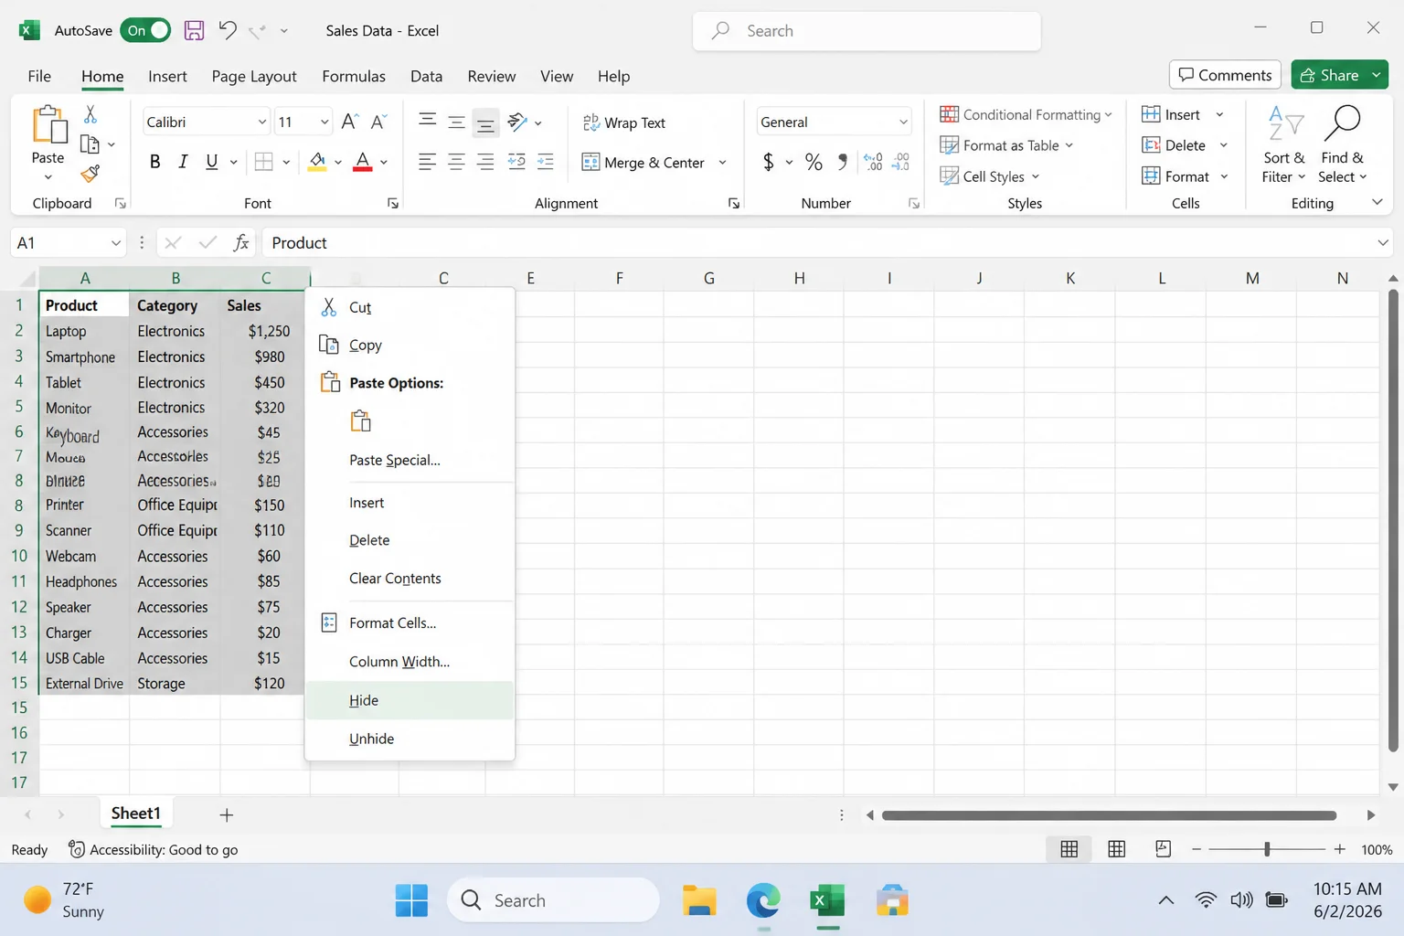
Task: Decrease font size with small A icon
Action: tap(378, 122)
